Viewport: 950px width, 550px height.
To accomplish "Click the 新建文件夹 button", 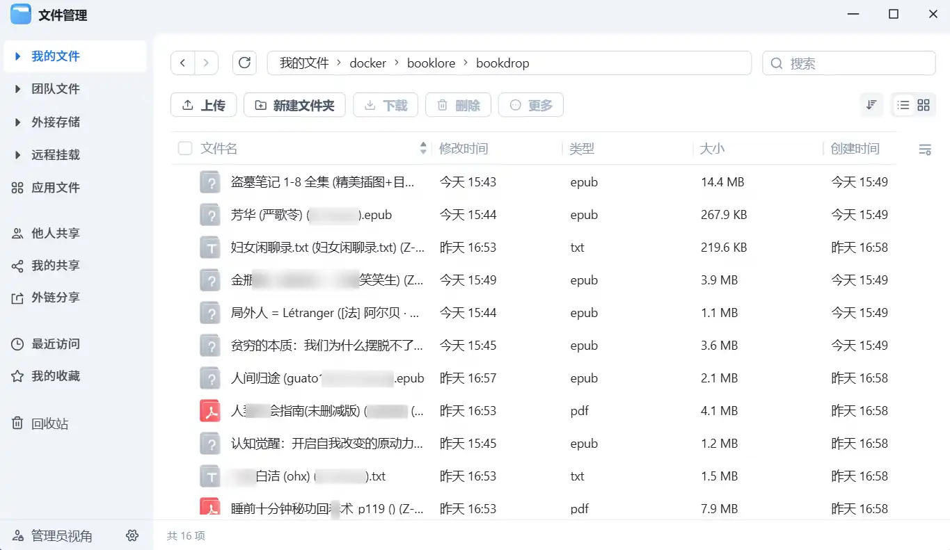I will coord(295,105).
